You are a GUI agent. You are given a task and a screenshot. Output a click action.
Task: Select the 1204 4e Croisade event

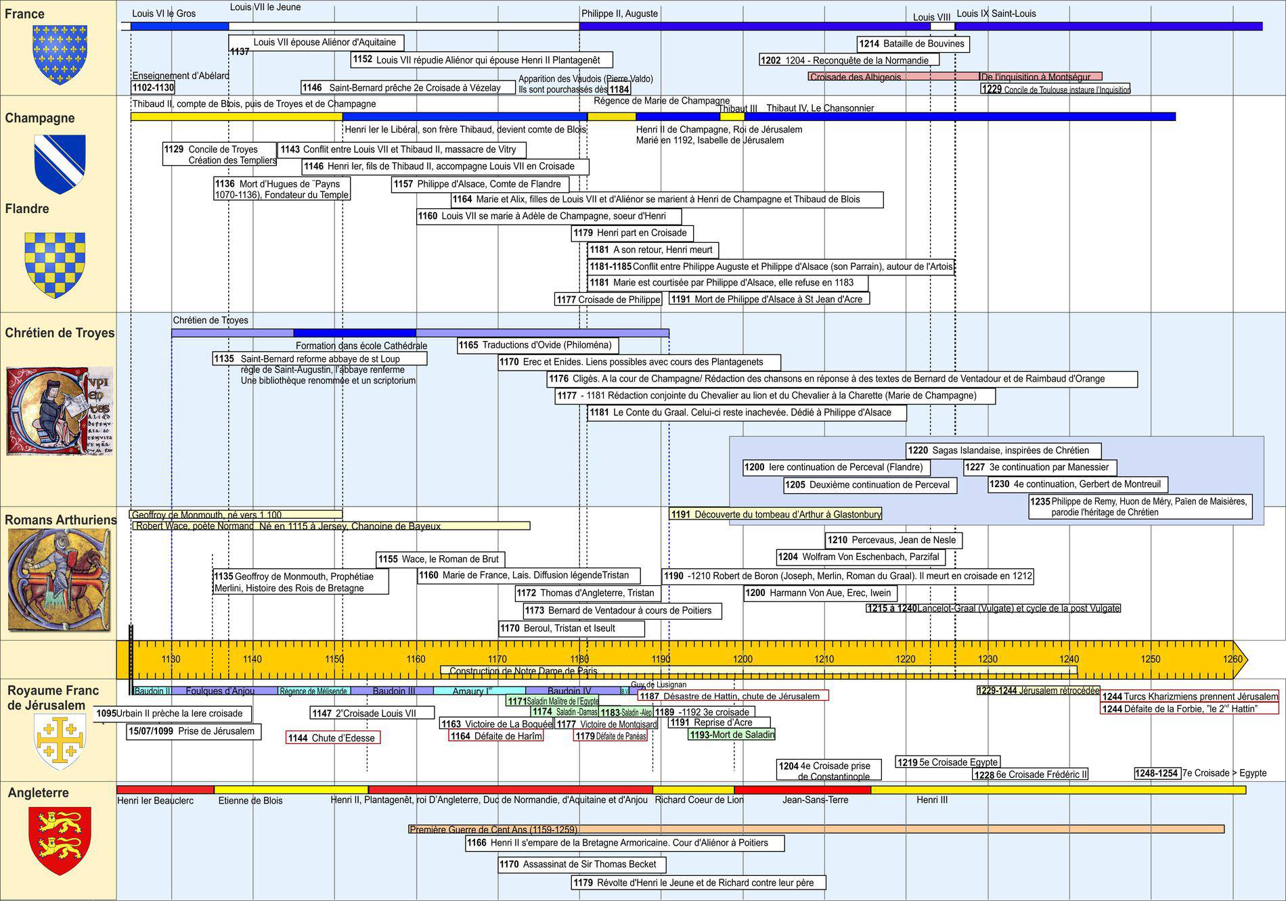tap(829, 770)
